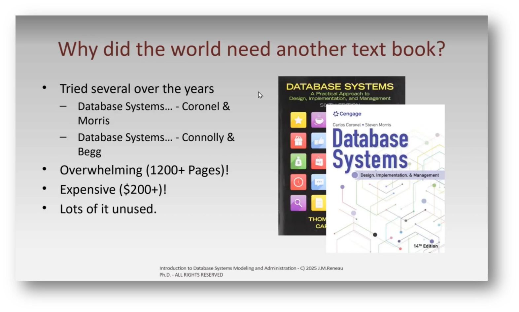This screenshot has width=519, height=312.
Task: Click the yellow star icon on black book cover
Action: click(x=298, y=120)
